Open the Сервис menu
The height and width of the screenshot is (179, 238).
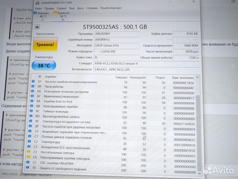coord(61,8)
